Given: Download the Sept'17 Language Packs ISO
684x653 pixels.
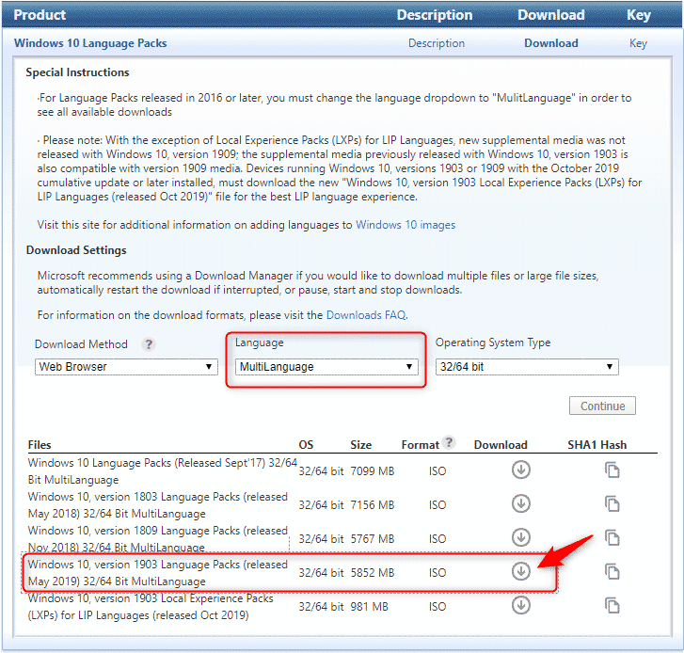Looking at the screenshot, I should coord(521,470).
